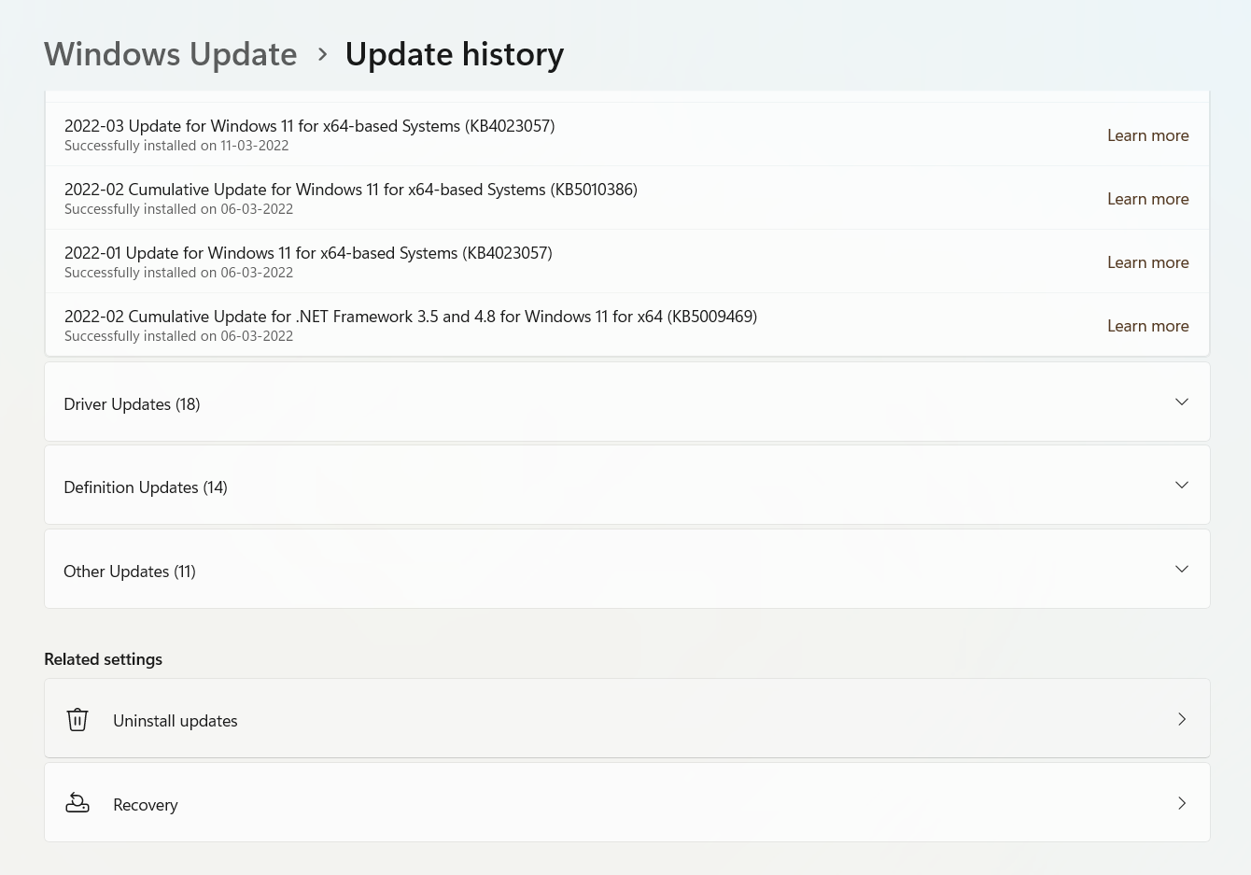Image resolution: width=1251 pixels, height=875 pixels.
Task: Open Learn more for 2022-03 KB4023057 update
Action: click(x=1147, y=135)
